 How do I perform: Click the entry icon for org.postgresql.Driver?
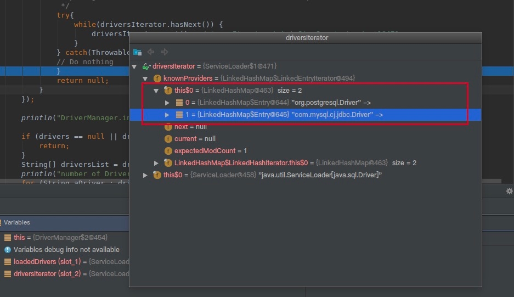179,103
